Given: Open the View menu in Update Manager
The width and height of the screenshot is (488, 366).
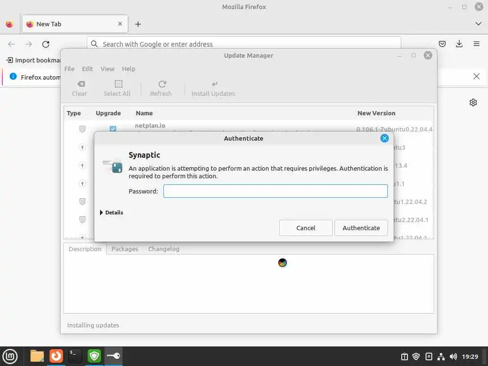Looking at the screenshot, I should pyautogui.click(x=107, y=69).
